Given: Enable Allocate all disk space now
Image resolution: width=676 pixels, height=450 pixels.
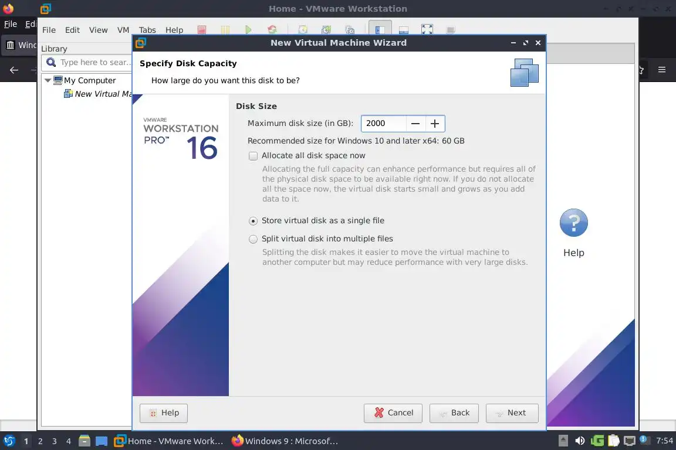Looking at the screenshot, I should coord(253,156).
